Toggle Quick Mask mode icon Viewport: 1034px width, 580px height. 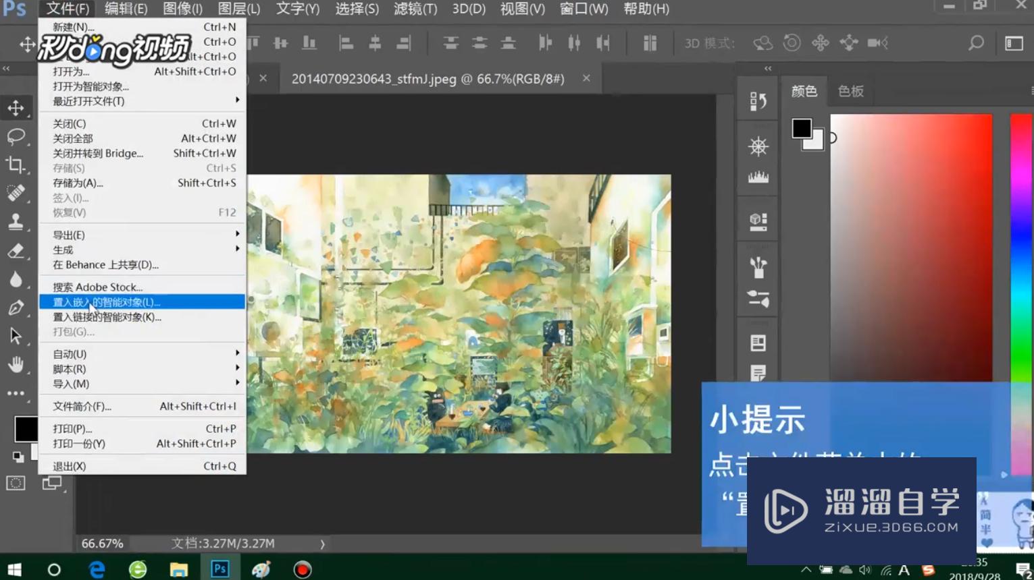coord(16,483)
